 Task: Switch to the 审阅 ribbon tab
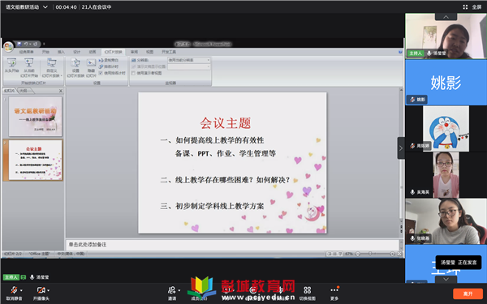[x=134, y=52]
